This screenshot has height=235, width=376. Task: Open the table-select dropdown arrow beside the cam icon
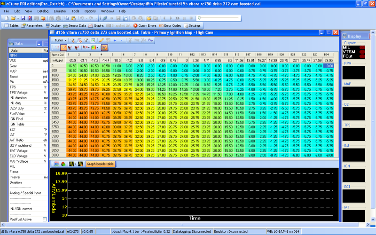coord(89,47)
